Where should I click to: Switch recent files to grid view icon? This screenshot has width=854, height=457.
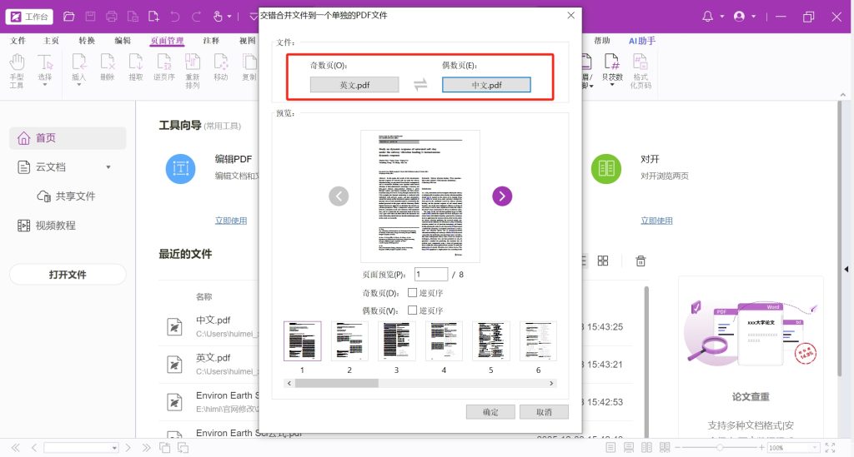pos(603,261)
